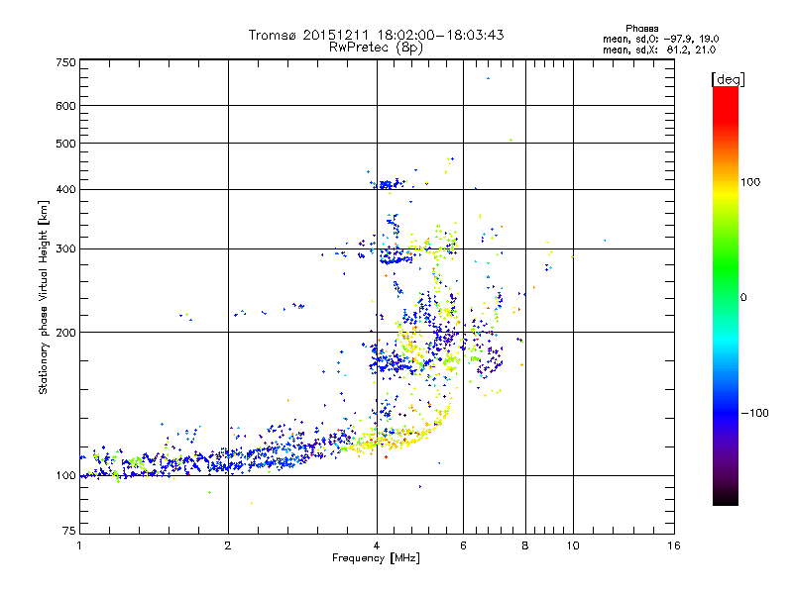Click the 'Stationary phase Virtual Height [km]' axis label
This screenshot has height=594, width=793.
pyautogui.click(x=44, y=298)
